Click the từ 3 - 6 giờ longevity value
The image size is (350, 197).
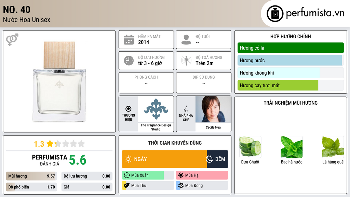(150, 63)
